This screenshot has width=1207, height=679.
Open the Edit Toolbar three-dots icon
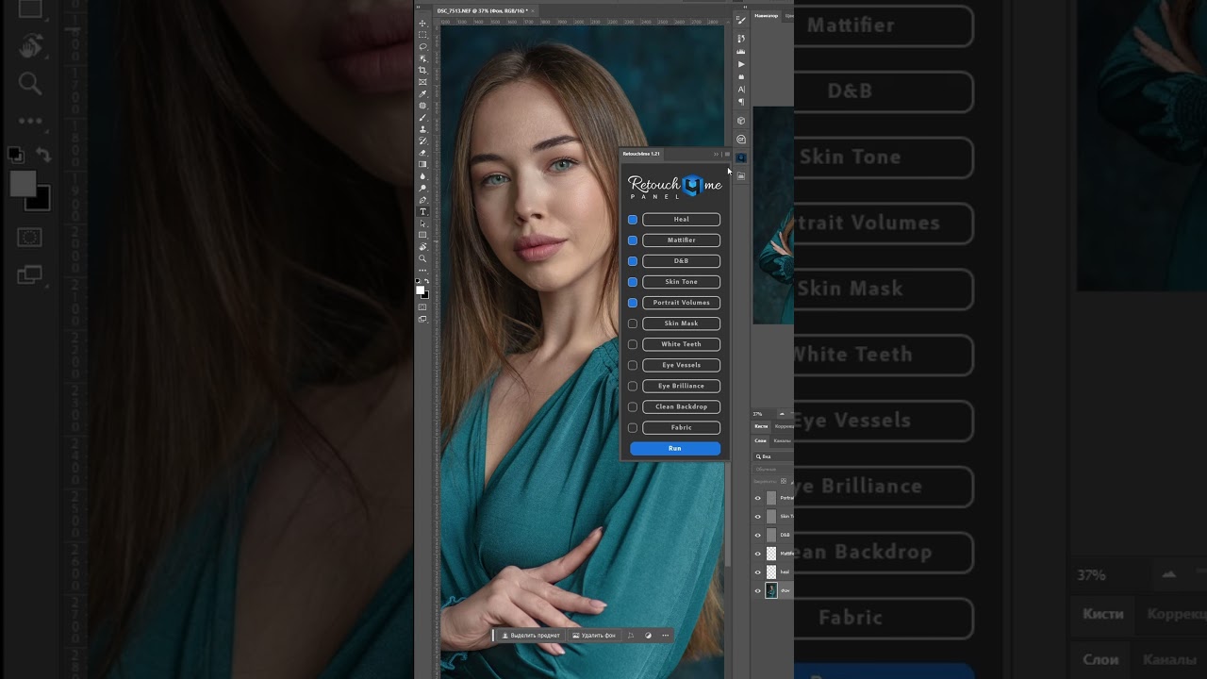(422, 270)
